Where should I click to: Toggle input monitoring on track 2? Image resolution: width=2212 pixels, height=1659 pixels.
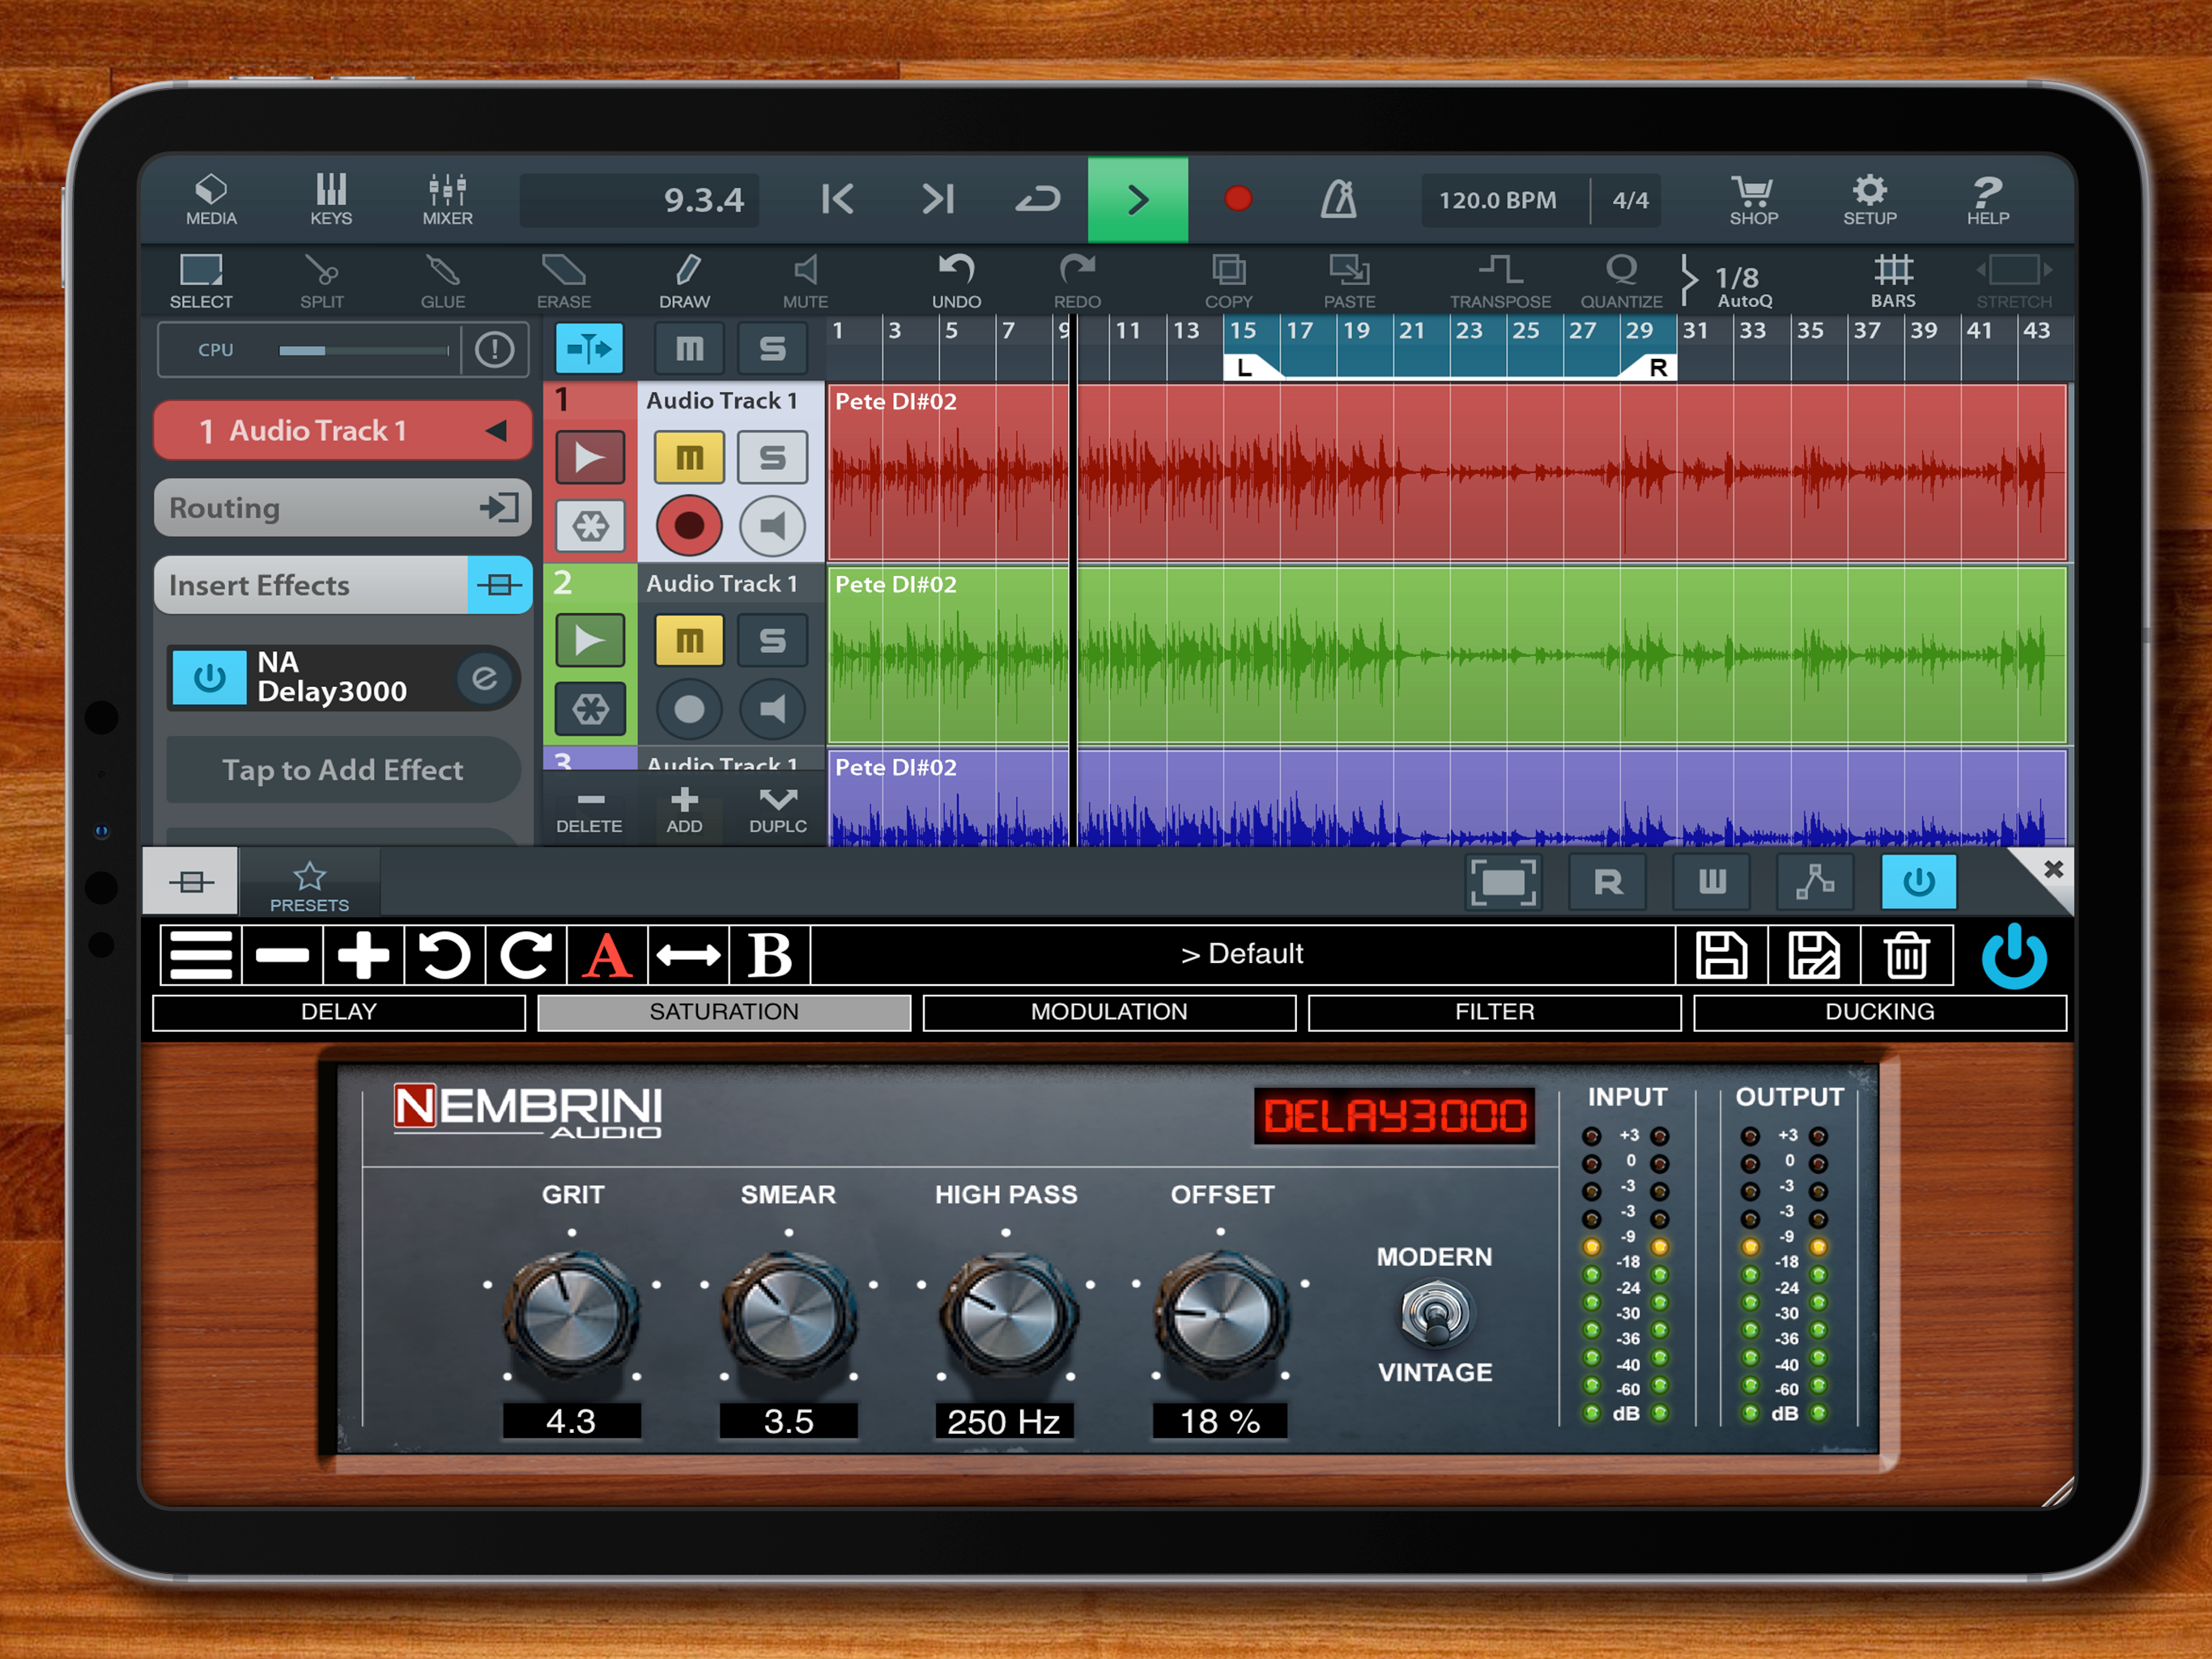point(772,710)
